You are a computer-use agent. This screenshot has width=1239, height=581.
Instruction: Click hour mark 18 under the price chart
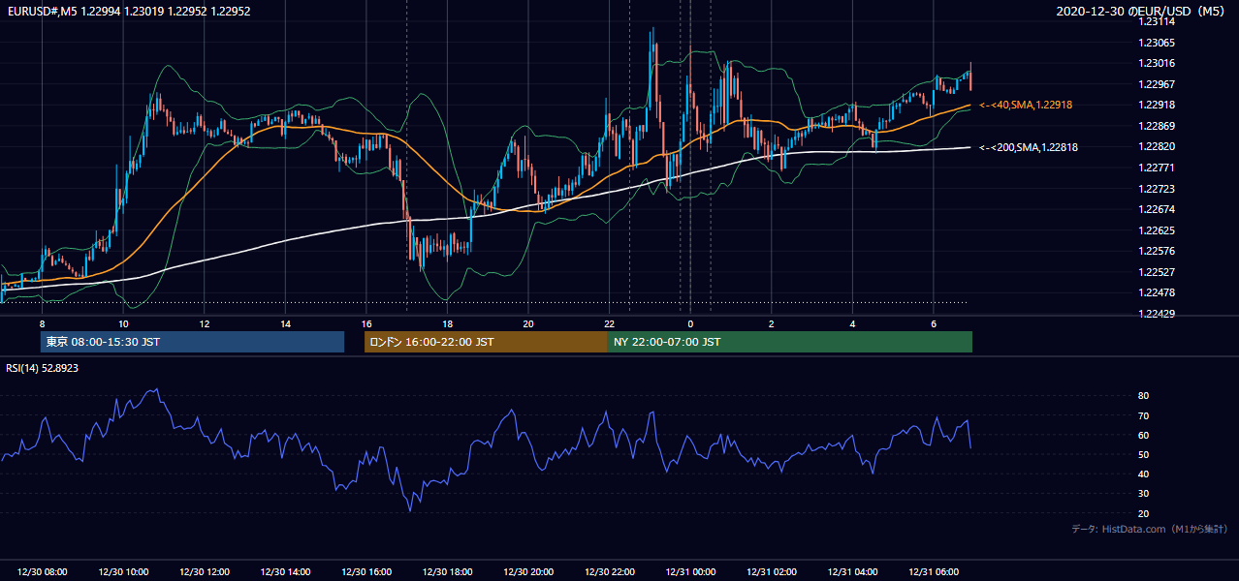point(447,322)
